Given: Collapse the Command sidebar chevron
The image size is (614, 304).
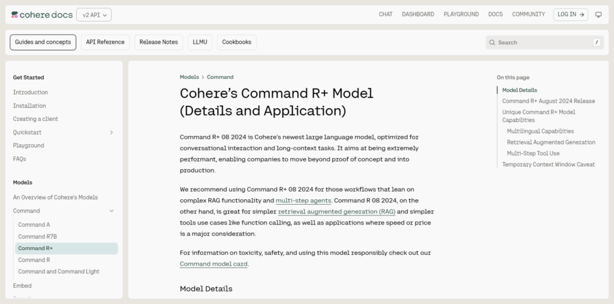Looking at the screenshot, I should tap(111, 211).
